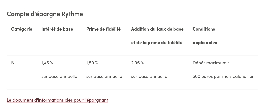The height and width of the screenshot is (112, 275).
Task: Select the Catégorie column header
Action: coord(22,29)
